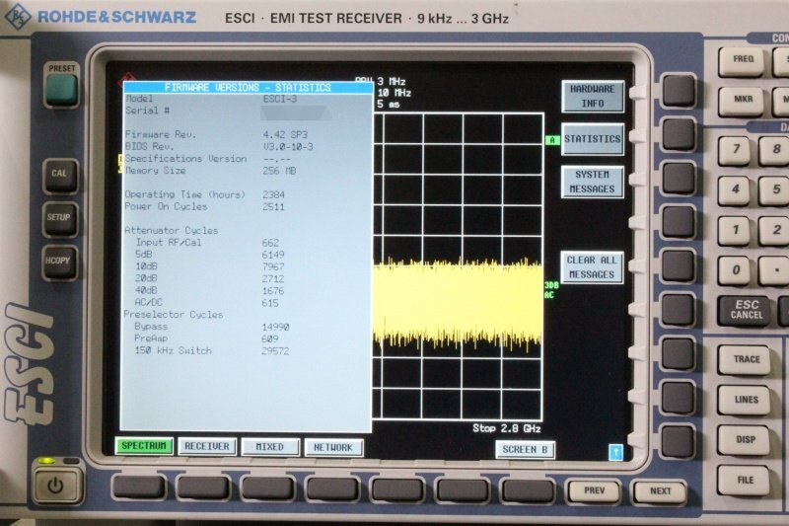Push numeric keypad key 4
789x526 pixels.
[737, 190]
